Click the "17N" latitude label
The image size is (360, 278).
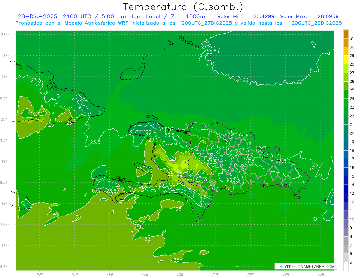point(4,246)
